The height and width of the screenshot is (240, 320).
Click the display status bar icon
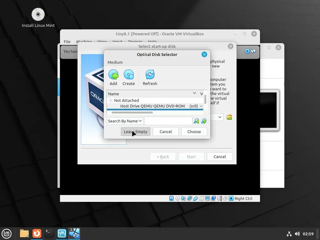[x=207, y=198]
